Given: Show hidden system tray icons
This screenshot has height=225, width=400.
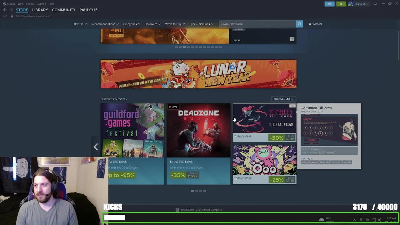Looking at the screenshot, I should 354,220.
